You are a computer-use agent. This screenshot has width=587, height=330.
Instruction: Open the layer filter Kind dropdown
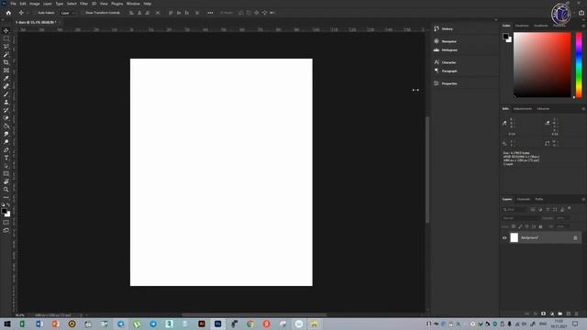515,210
